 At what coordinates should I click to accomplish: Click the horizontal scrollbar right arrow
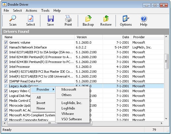point(162,123)
